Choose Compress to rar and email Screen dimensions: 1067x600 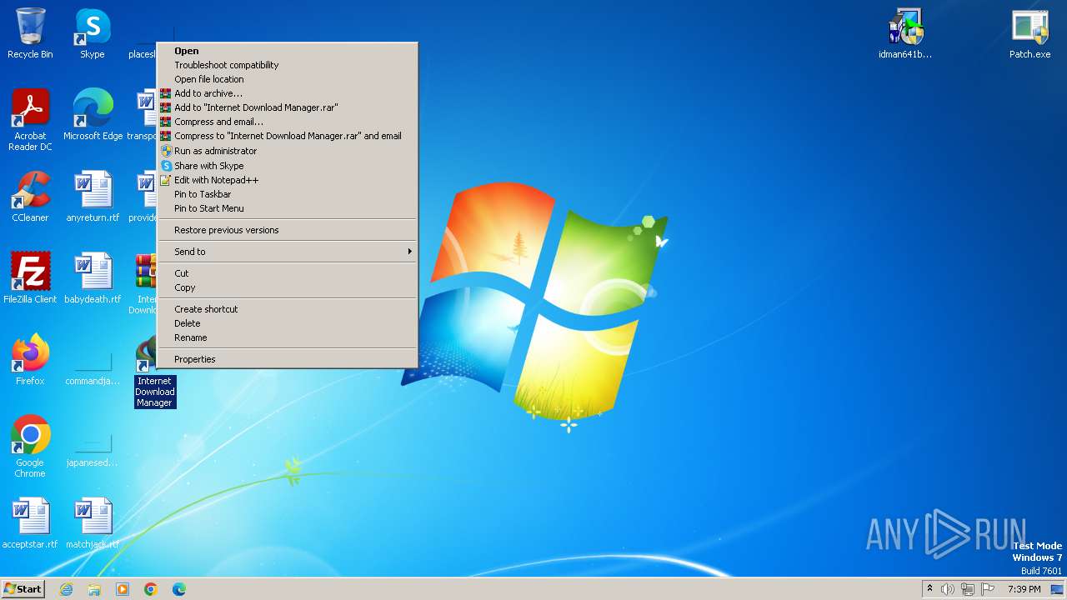coord(287,136)
